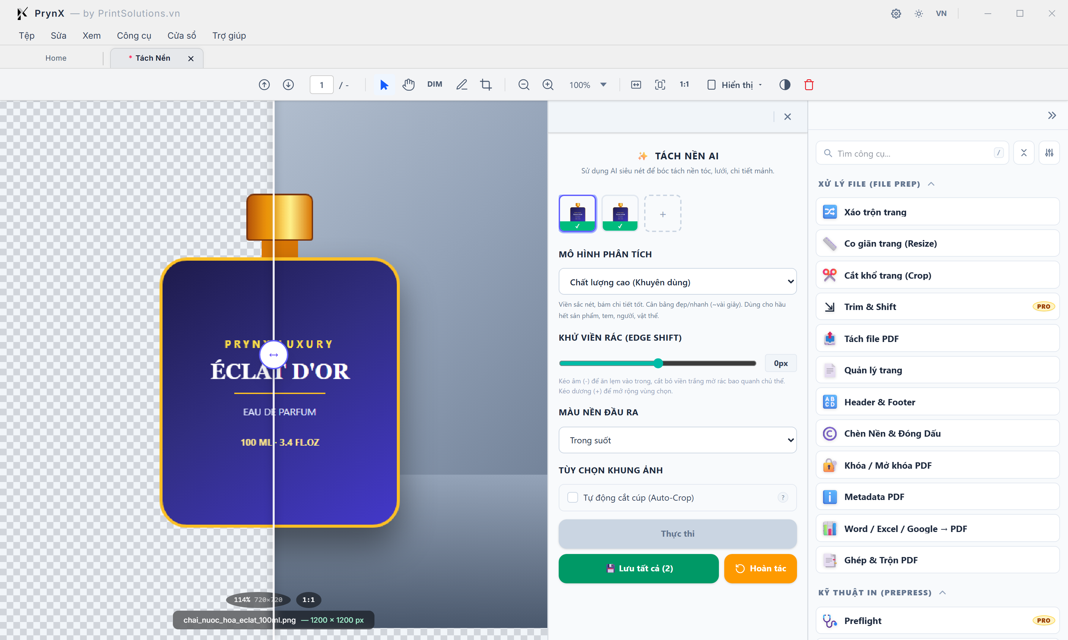Open the Trợ giúp menu
1068x640 pixels.
click(x=229, y=35)
